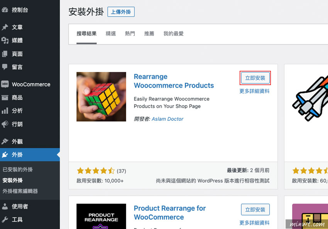Image resolution: width=328 pixels, height=229 pixels.
Task: Click the media icon beside 媒體
Action: (5, 40)
